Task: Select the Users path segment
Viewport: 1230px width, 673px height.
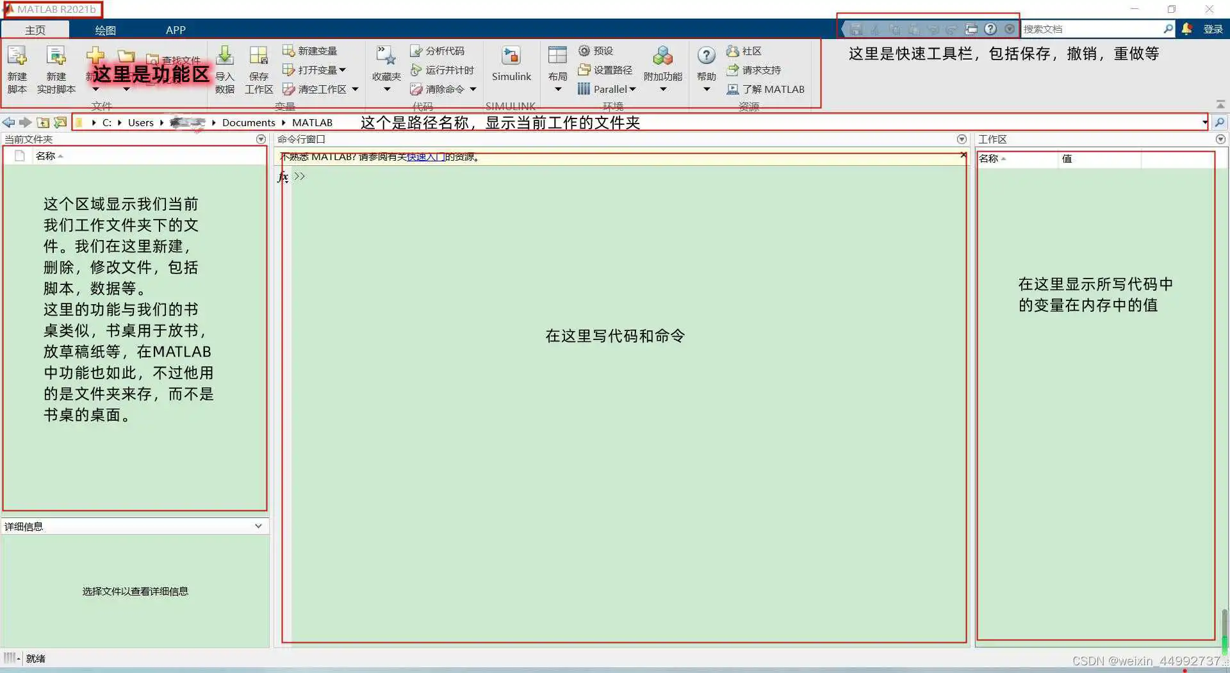Action: [x=140, y=122]
